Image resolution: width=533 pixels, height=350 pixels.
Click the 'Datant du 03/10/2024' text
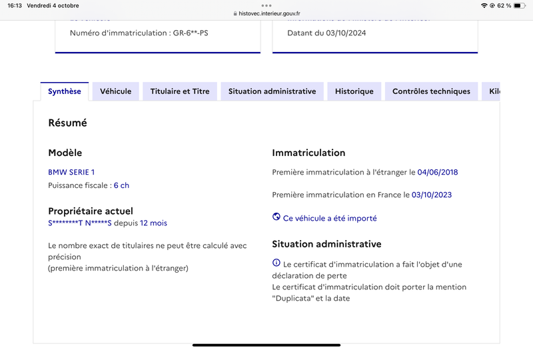pos(326,33)
